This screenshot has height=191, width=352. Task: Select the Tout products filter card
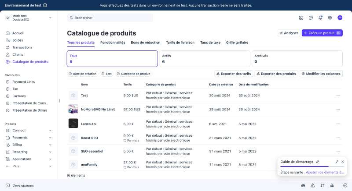112,59
